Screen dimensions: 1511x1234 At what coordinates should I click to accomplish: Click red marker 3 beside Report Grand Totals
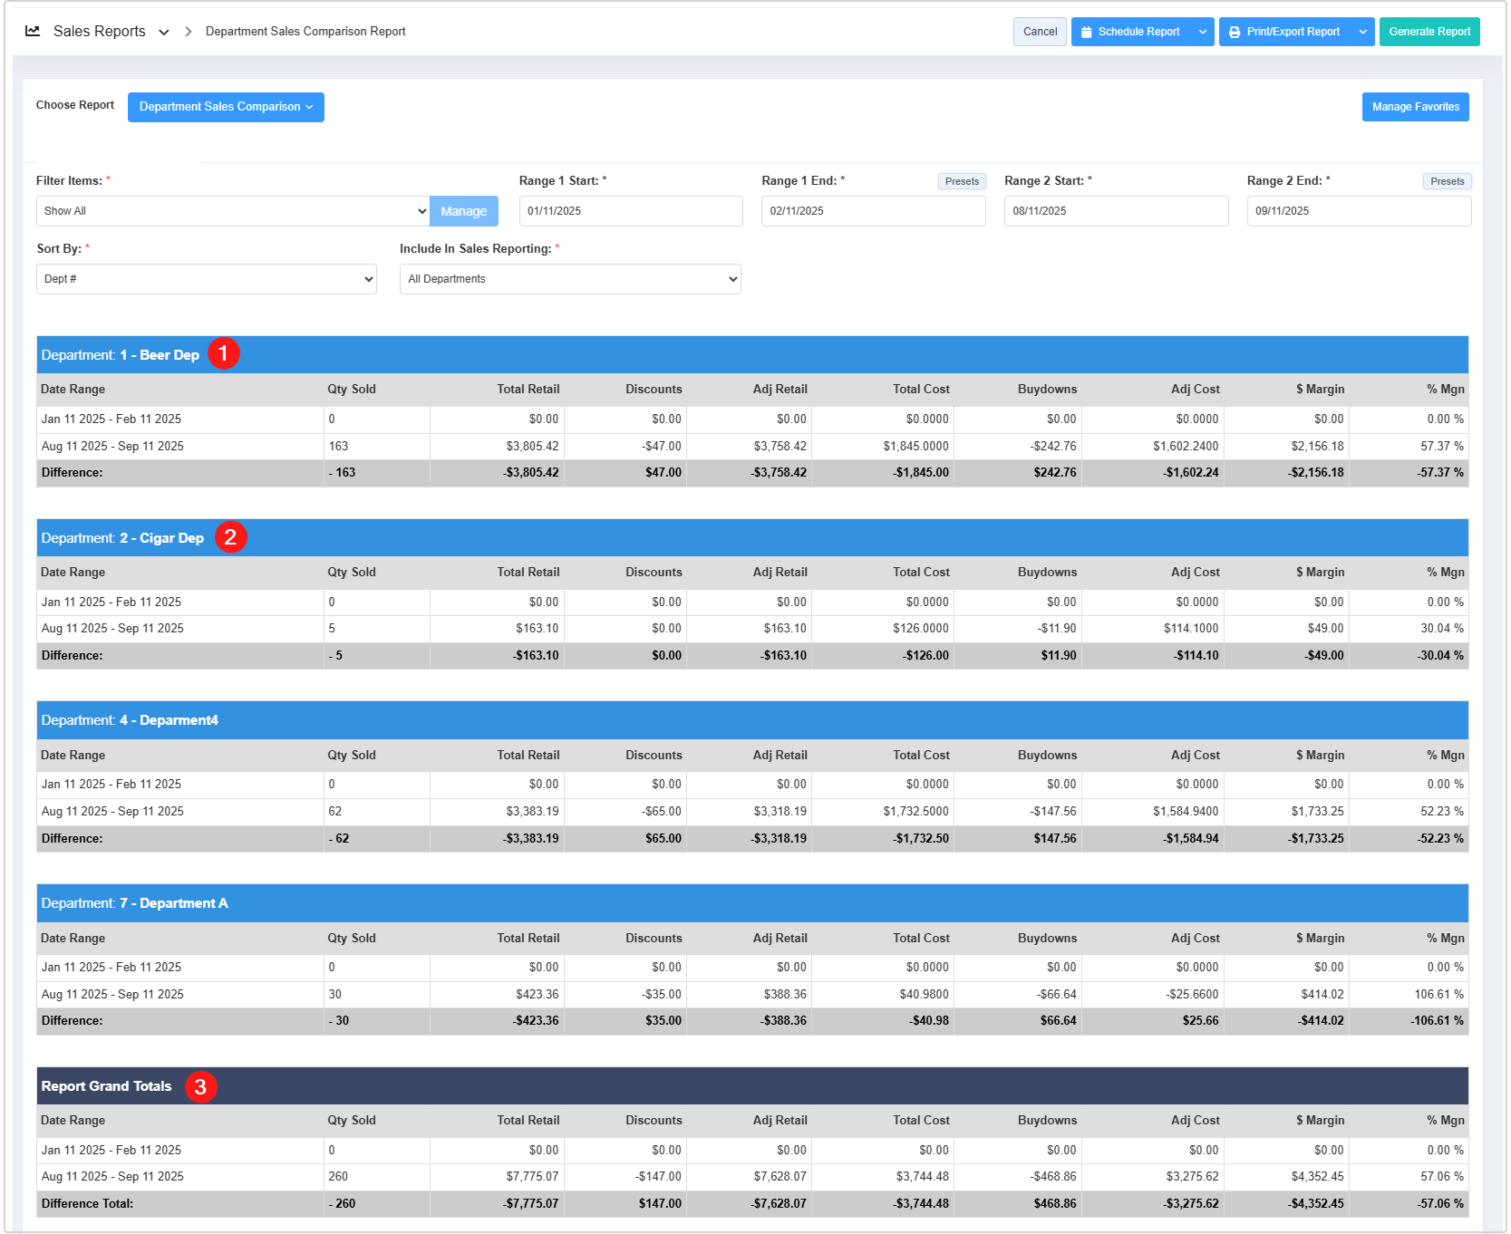point(200,1086)
